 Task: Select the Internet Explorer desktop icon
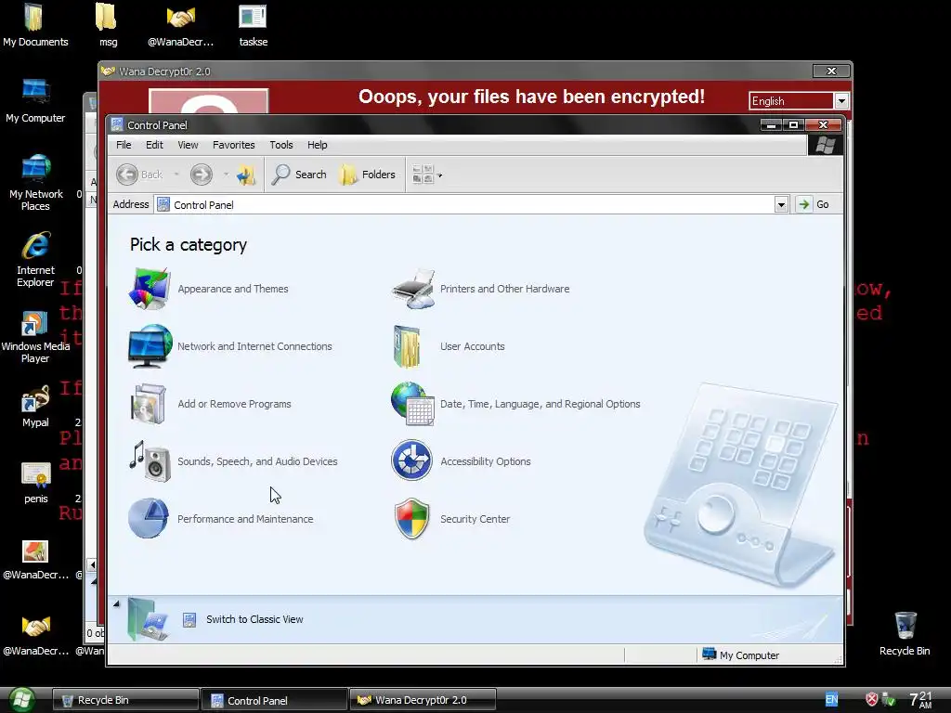point(35,259)
